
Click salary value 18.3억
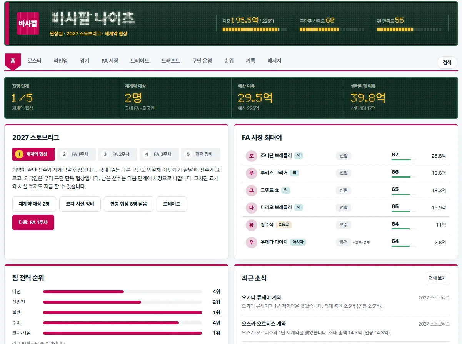[439, 190]
